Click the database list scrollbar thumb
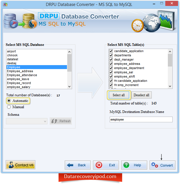 pyautogui.click(x=70, y=63)
